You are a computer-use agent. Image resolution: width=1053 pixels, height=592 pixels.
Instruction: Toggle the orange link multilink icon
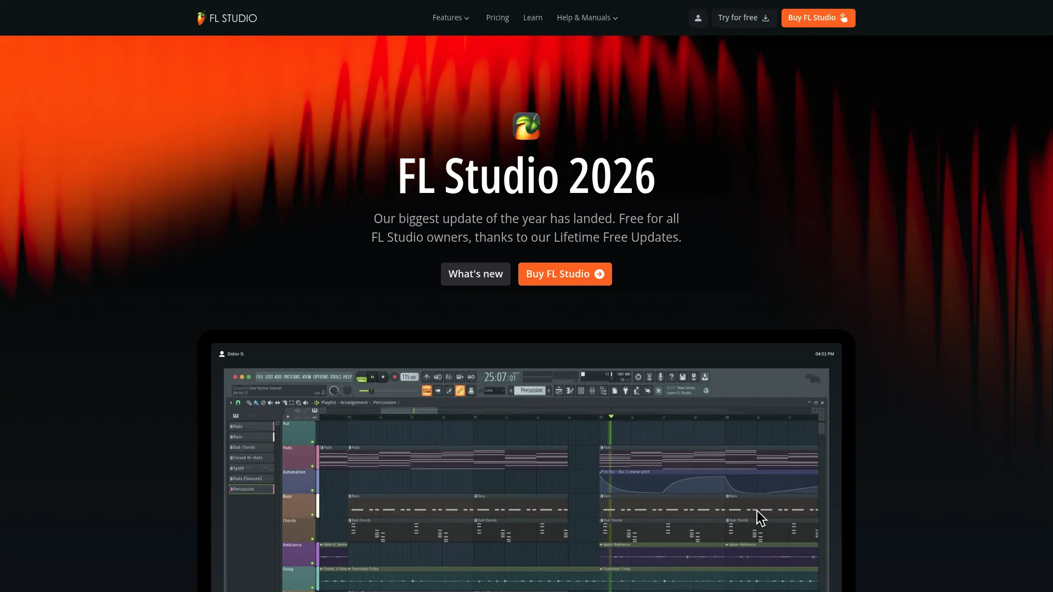coord(460,390)
